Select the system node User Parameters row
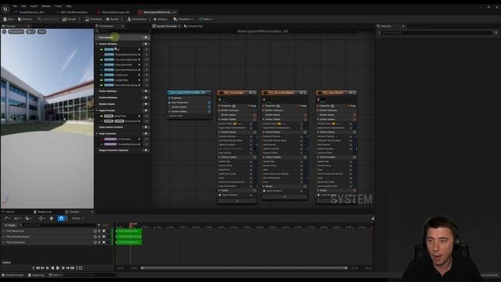This screenshot has height=282, width=501. click(x=189, y=103)
